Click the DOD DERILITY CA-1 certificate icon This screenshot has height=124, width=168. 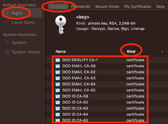pos(58,60)
